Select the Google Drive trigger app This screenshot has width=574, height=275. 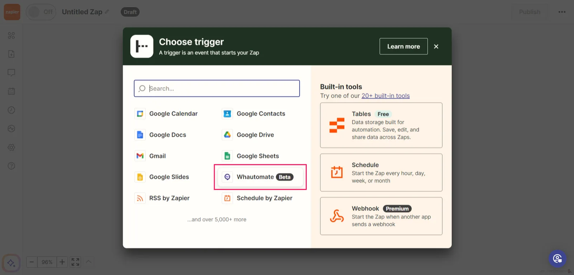pyautogui.click(x=248, y=135)
